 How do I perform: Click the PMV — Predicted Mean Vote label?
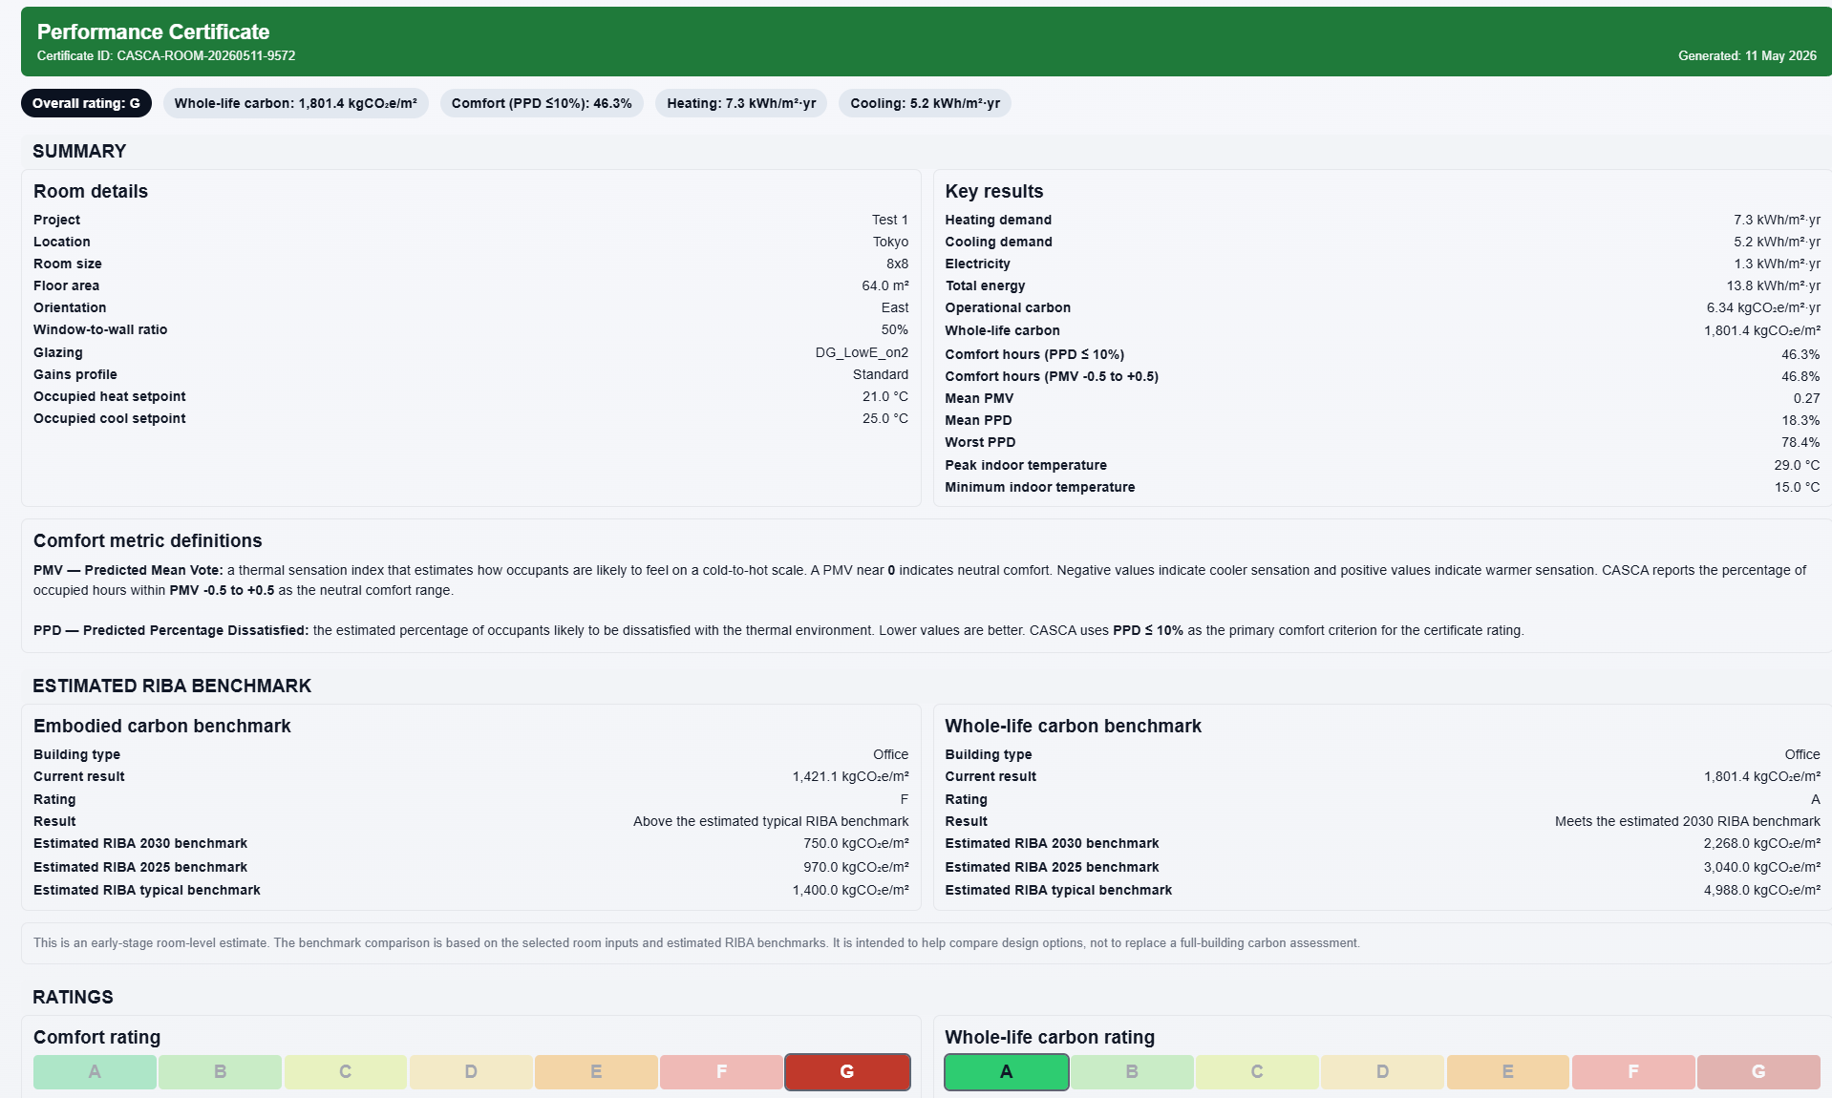pyautogui.click(x=128, y=570)
